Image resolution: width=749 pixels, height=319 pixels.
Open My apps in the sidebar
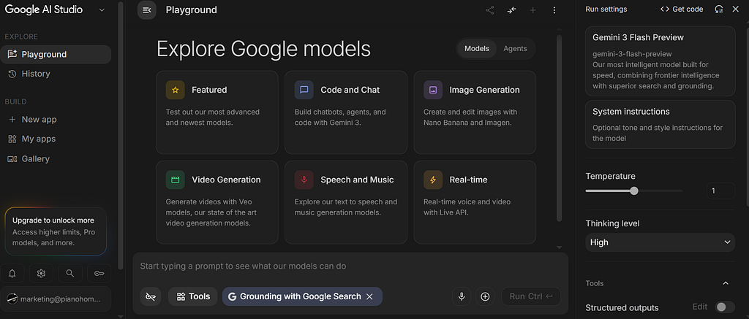click(x=56, y=139)
